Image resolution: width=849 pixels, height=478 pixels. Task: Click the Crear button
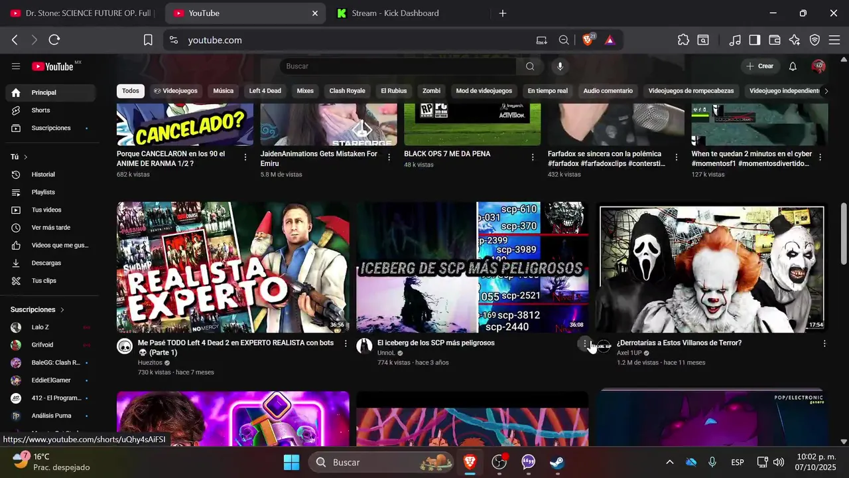[x=759, y=66]
